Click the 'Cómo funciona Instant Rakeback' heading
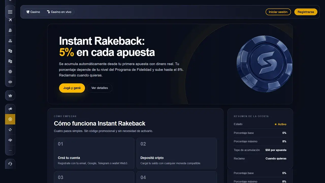This screenshot has height=183, width=325. pyautogui.click(x=100, y=124)
